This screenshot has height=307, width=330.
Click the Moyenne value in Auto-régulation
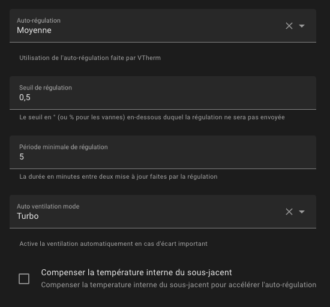point(34,30)
